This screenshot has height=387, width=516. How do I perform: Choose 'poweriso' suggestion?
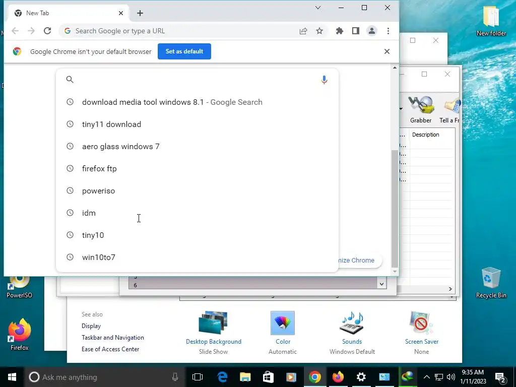click(197, 191)
